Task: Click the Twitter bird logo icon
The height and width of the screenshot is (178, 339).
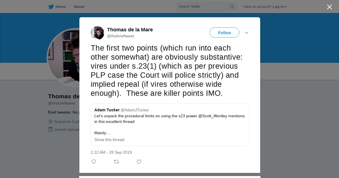Action: [x=51, y=7]
